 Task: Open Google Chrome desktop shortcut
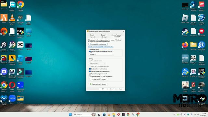pos(20,6)
